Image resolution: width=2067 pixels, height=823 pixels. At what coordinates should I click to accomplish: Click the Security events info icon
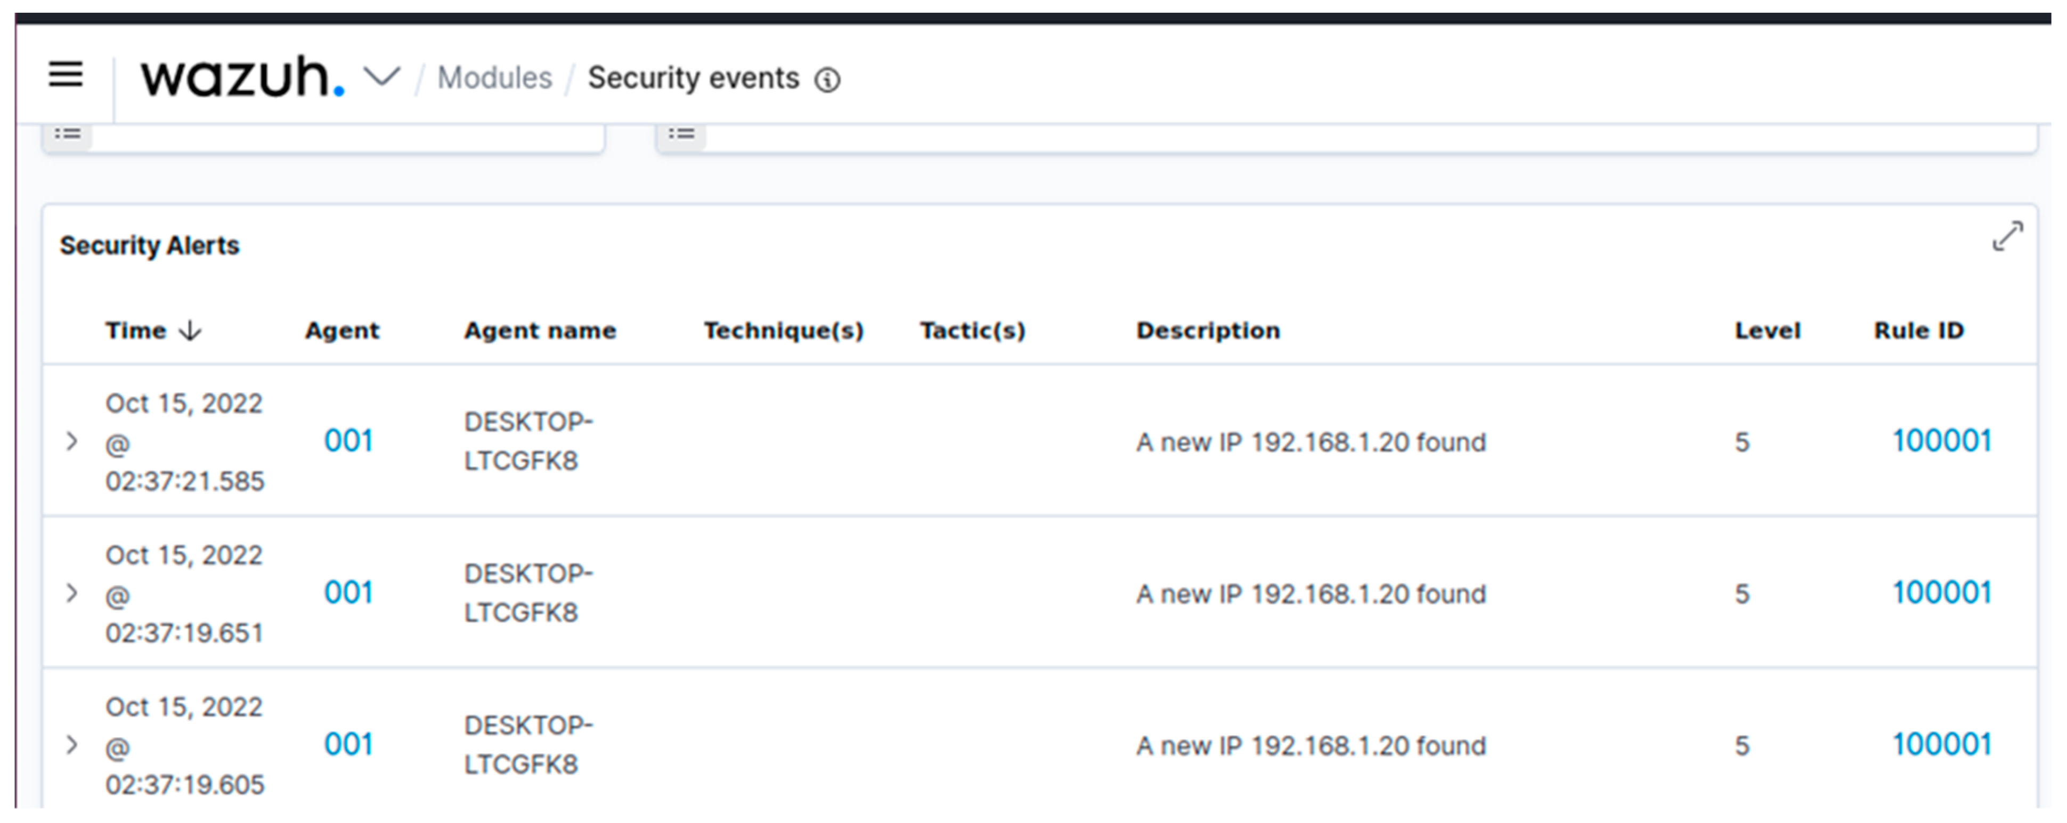pos(827,80)
